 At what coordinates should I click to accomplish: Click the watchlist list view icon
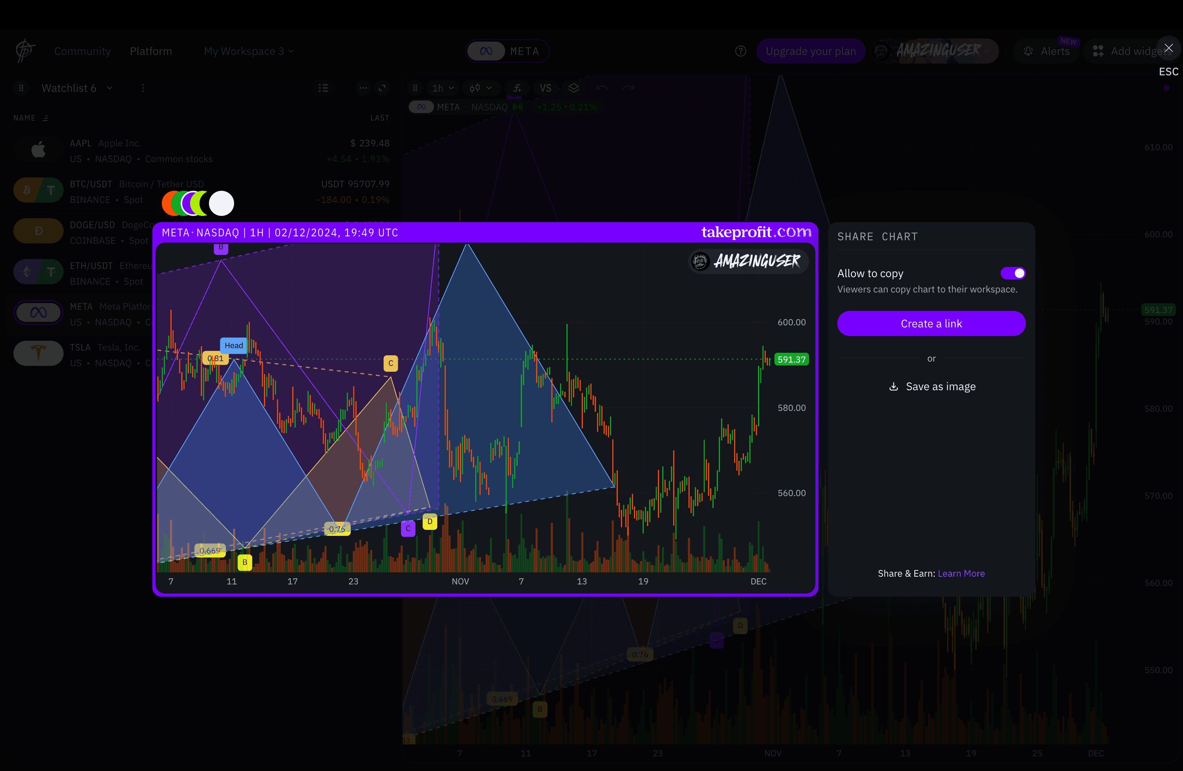(x=323, y=88)
